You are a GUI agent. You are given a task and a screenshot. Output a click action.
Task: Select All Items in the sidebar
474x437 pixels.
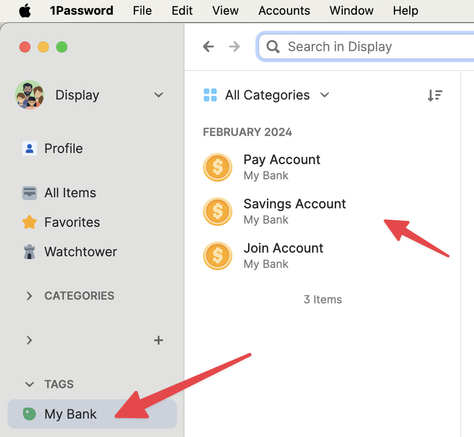pos(92,193)
